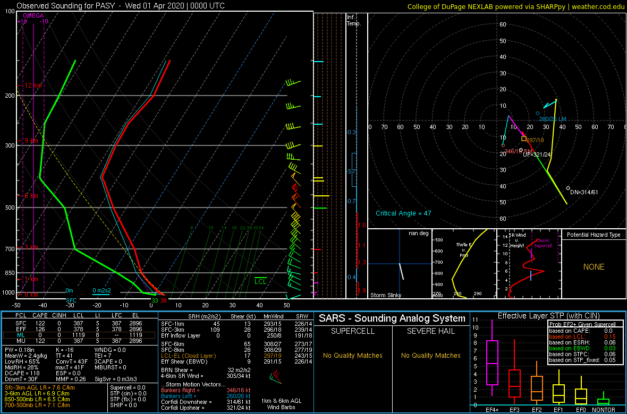Viewport: 627px width, 414px height.
Task: Click the Critical Angle = 47 readout
Action: 403,213
